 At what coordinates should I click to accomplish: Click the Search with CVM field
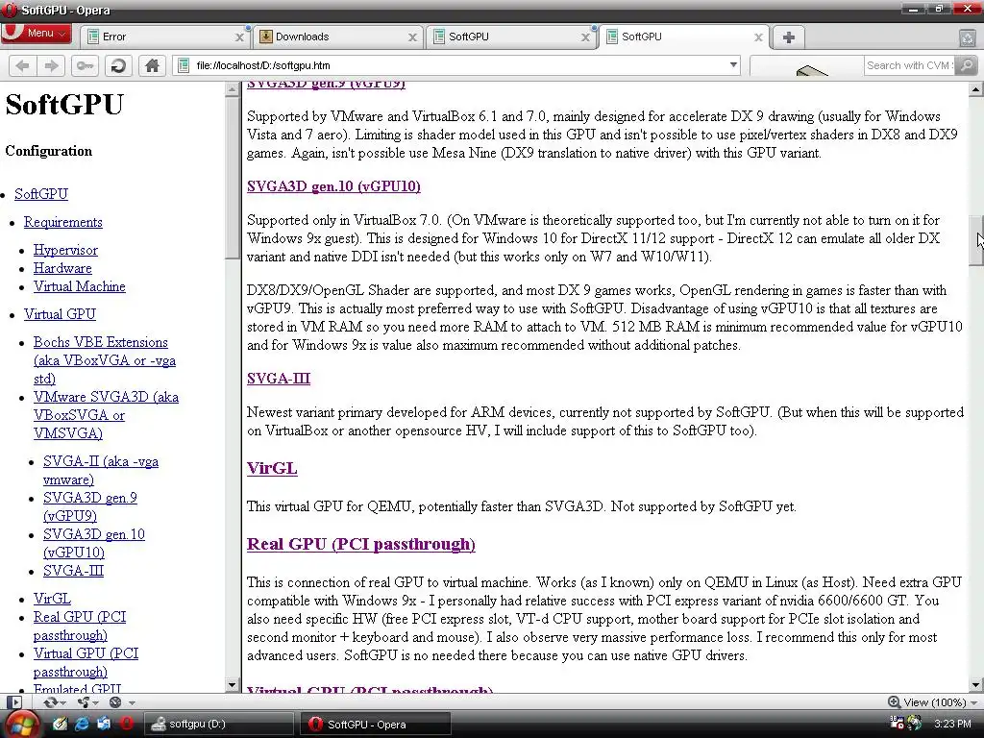pos(908,65)
